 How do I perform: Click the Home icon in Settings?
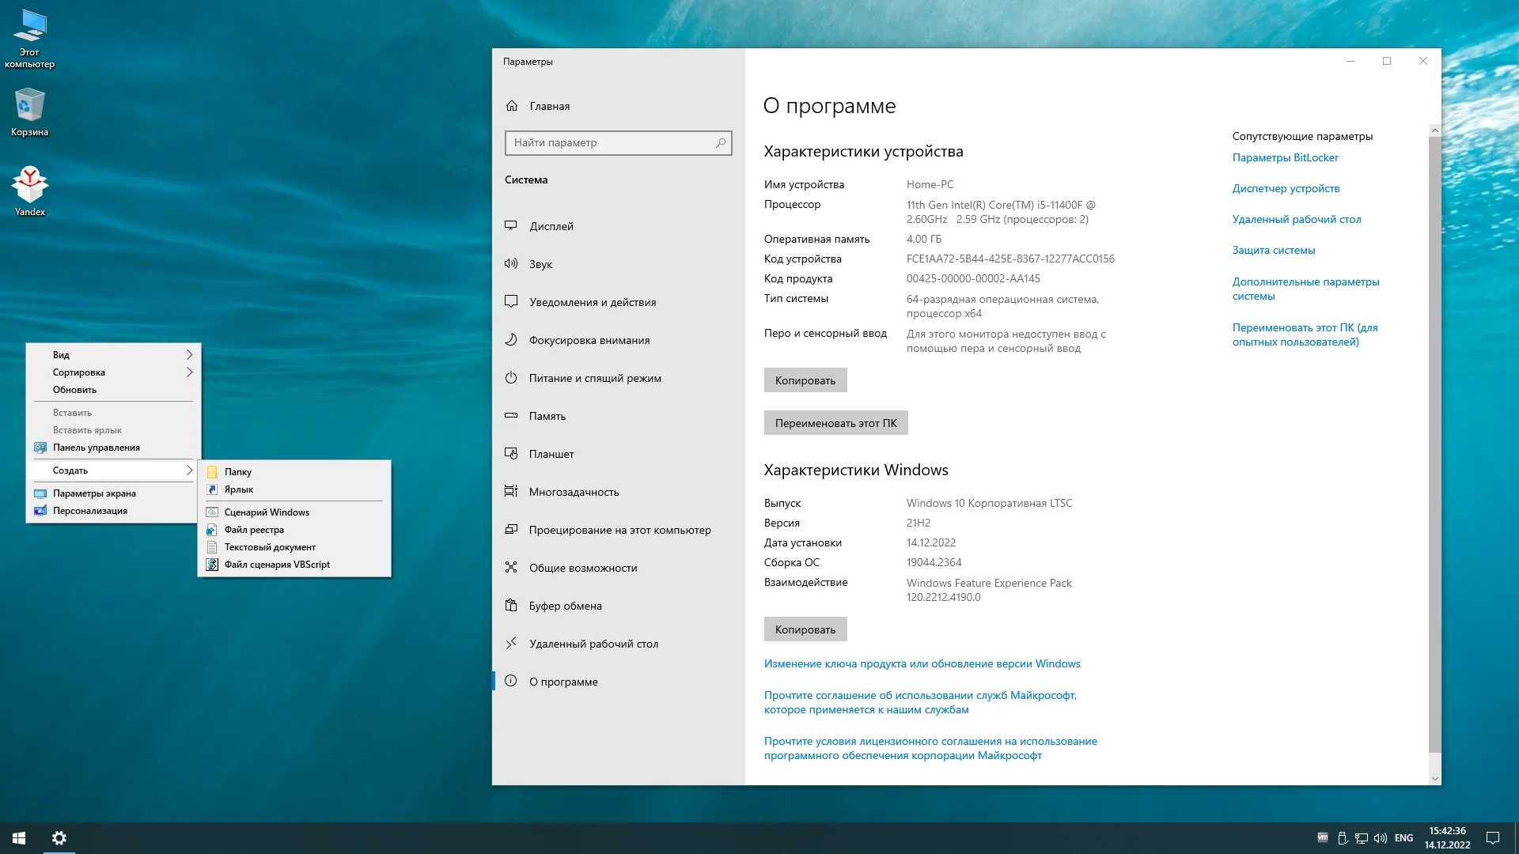tap(512, 106)
